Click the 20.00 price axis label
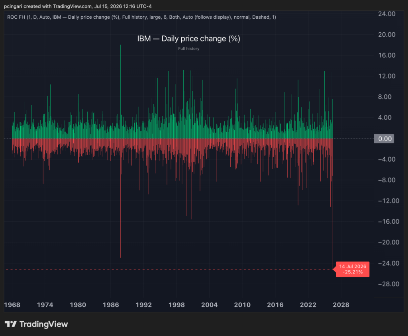Image resolution: width=408 pixels, height=336 pixels. [x=386, y=35]
